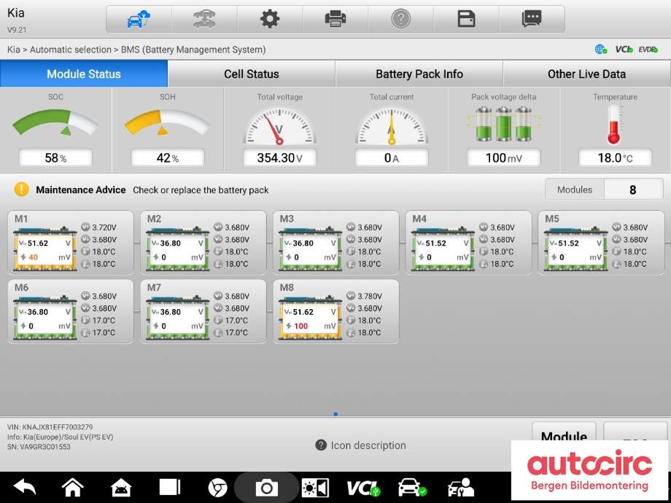Open the M7 battery module card

tap(203, 311)
